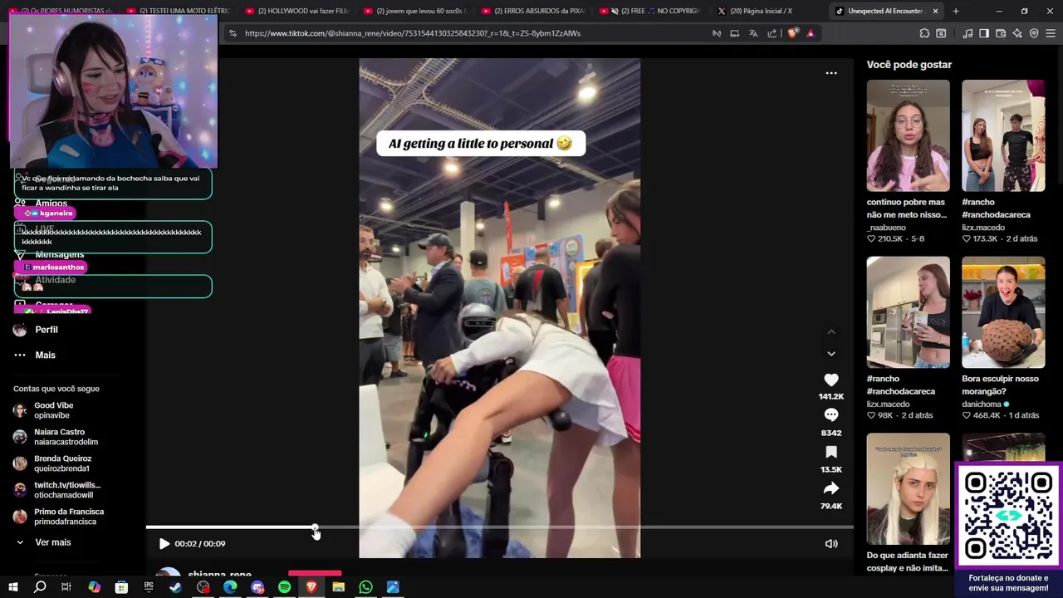
Task: Open the 'Do que adianta fazer cosplay' video
Action: point(908,488)
